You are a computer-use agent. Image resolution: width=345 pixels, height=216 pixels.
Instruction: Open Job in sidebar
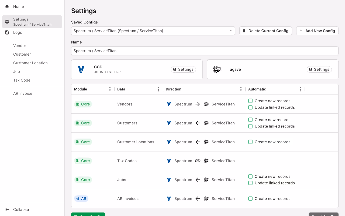pos(32,72)
